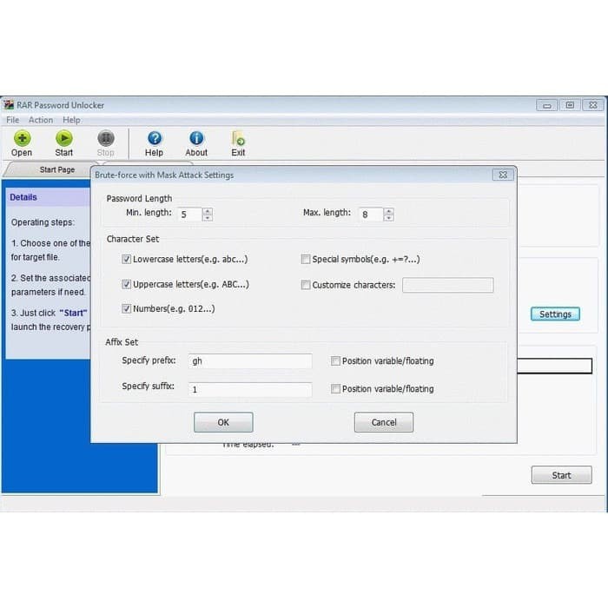Uncheck Uppercase letters checkbox
Viewport: 608px width, 608px height.
point(126,284)
